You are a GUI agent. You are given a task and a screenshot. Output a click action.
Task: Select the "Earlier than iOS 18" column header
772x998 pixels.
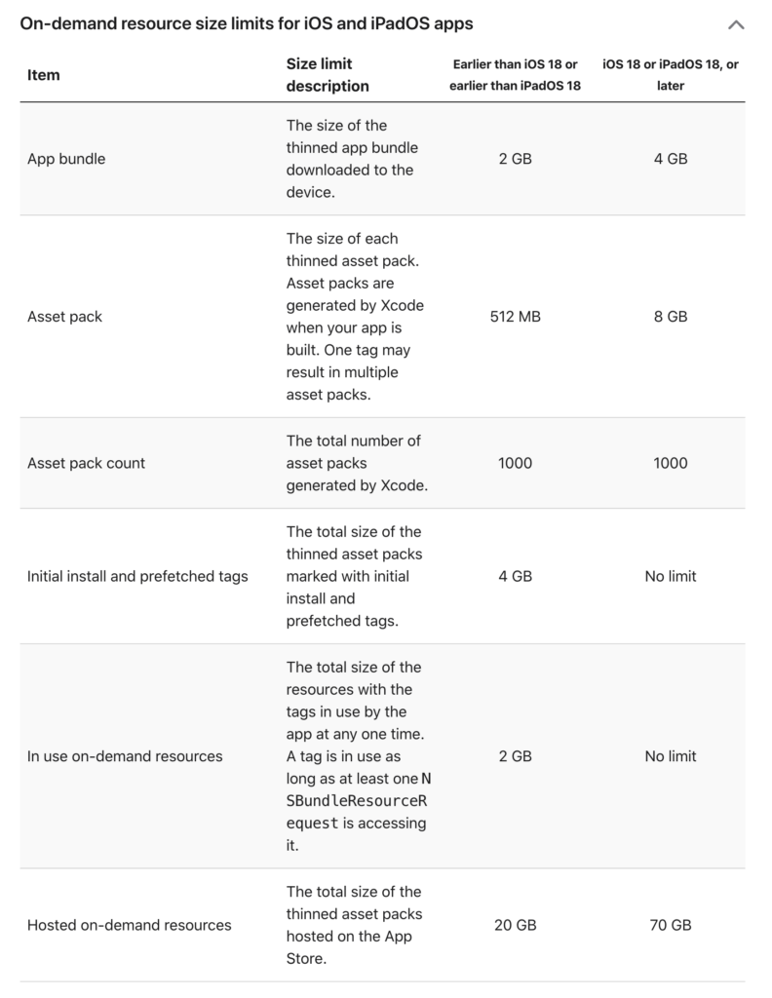(x=515, y=75)
